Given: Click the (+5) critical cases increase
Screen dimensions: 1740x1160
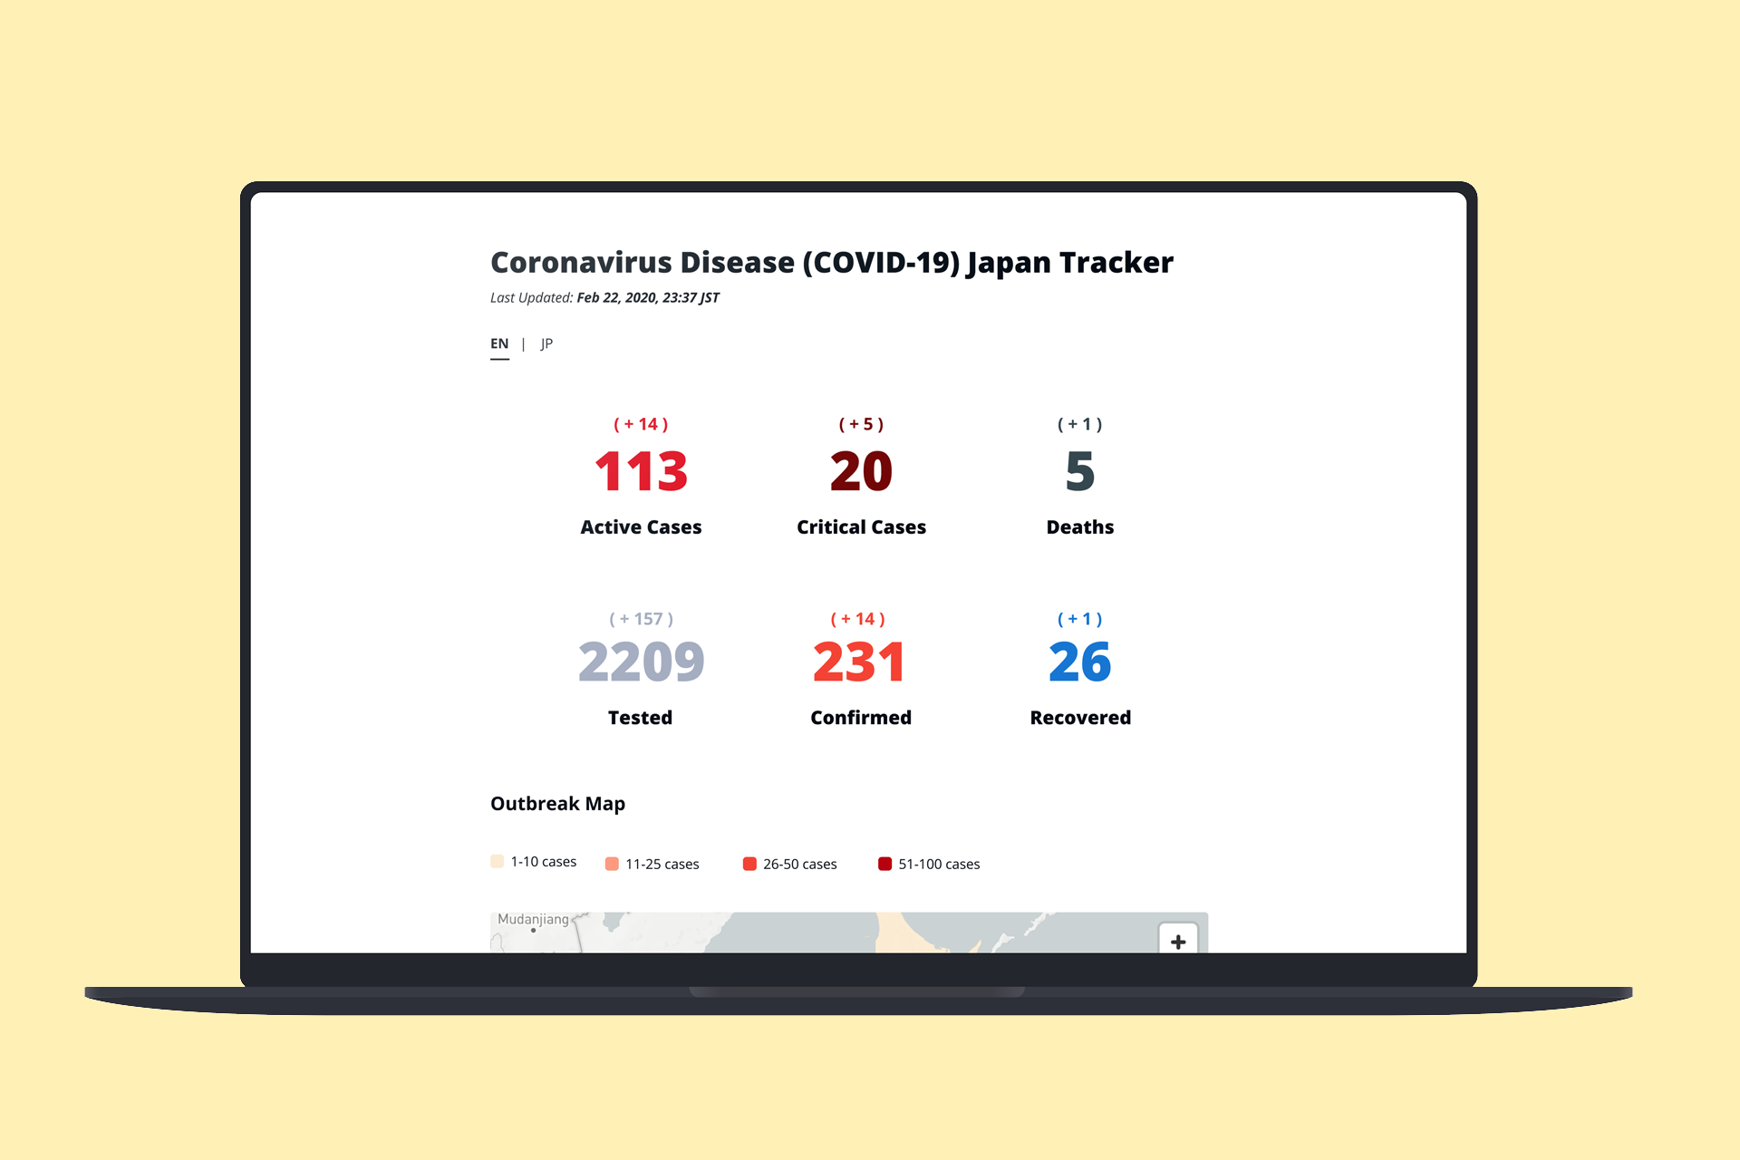Looking at the screenshot, I should [x=861, y=424].
